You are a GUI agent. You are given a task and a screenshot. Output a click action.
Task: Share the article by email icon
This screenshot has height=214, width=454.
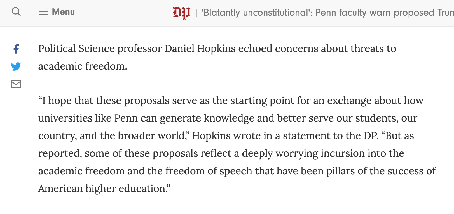point(16,84)
